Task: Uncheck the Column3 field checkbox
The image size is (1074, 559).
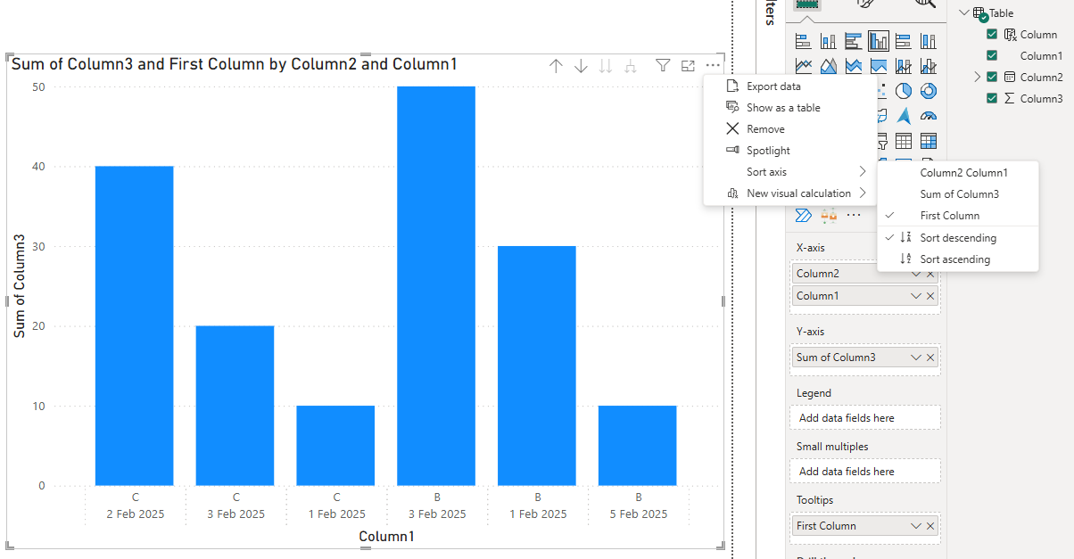Action: 991,98
